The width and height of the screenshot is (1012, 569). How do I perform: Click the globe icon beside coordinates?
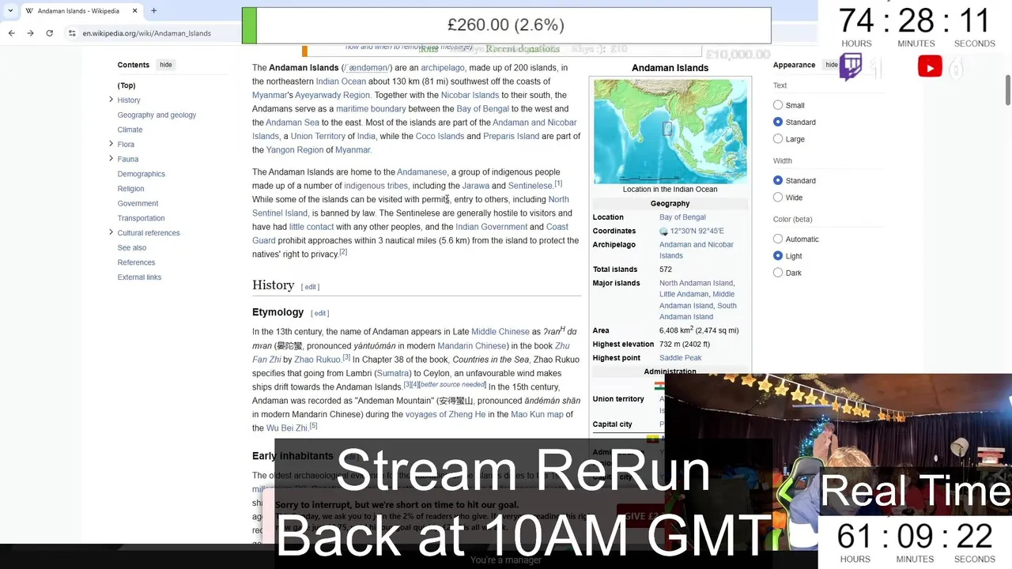point(663,232)
